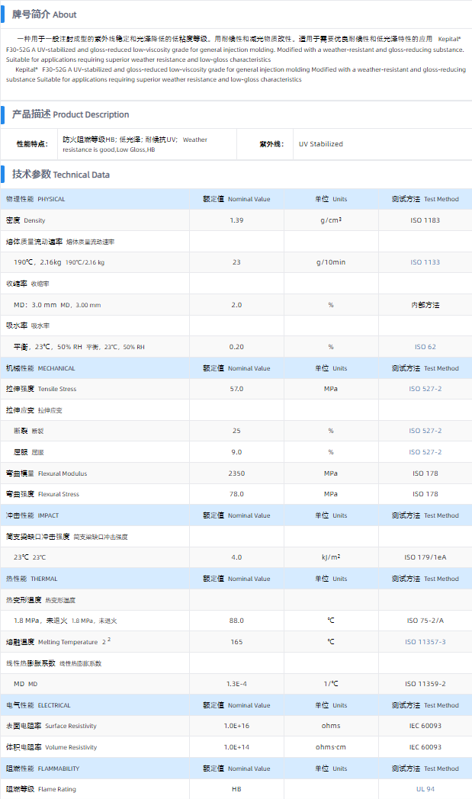This screenshot has width=472, height=799.
Task: Click ISO 179/1eA in the impact row
Action: point(425,557)
